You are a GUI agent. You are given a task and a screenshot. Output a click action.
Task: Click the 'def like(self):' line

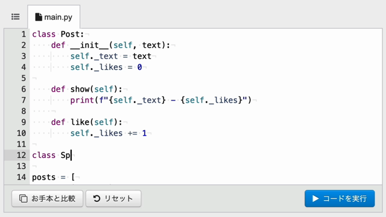coord(87,122)
